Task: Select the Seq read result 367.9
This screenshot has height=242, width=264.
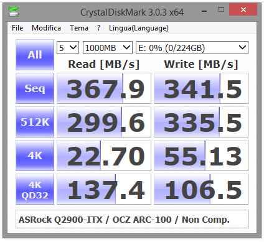Action: click(104, 88)
